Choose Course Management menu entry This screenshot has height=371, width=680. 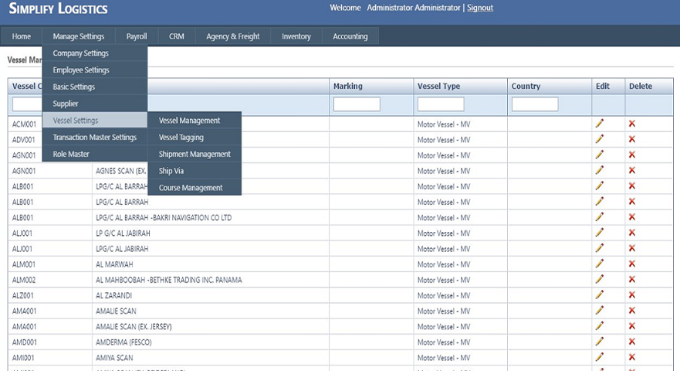[x=191, y=188]
